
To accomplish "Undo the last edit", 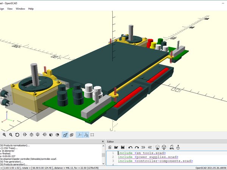I will [130, 147].
